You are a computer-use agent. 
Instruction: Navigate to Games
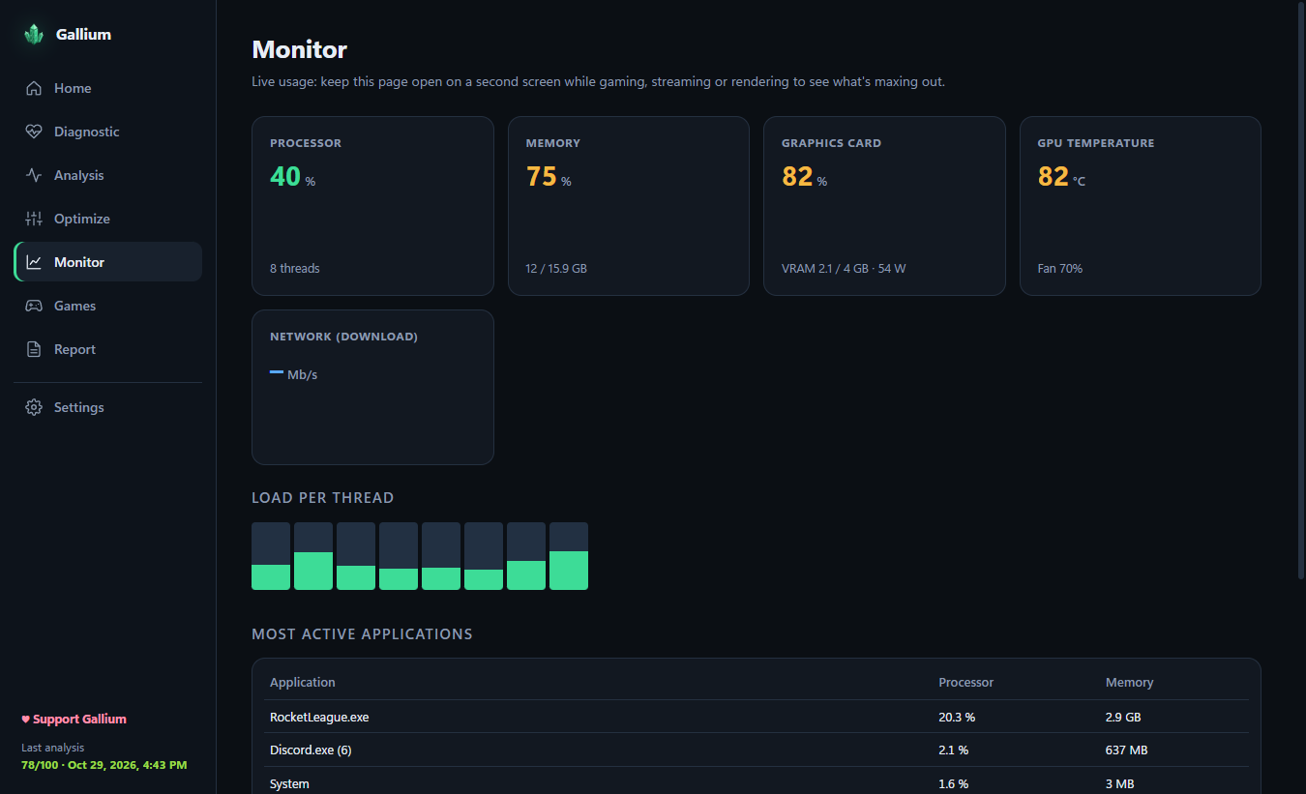click(107, 306)
